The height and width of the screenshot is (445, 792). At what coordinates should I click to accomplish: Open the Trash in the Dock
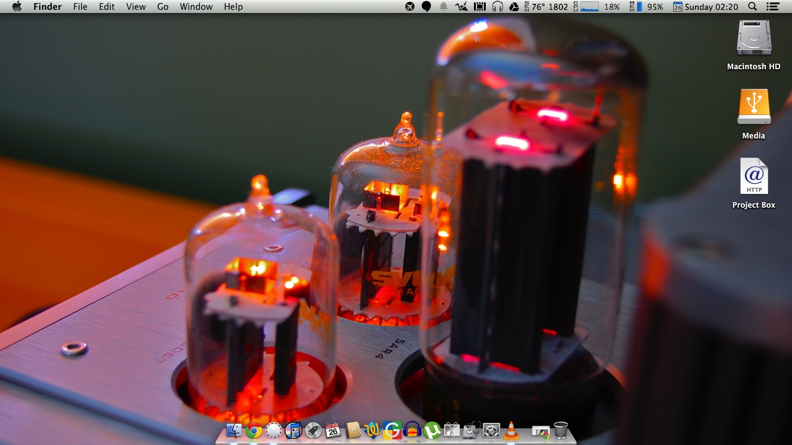point(561,430)
